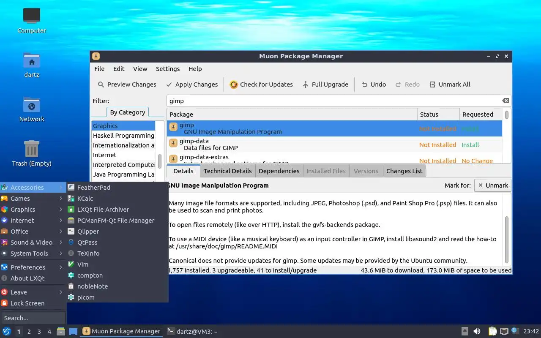Open the volume control in the tray
541x338 pixels.
click(x=477, y=331)
